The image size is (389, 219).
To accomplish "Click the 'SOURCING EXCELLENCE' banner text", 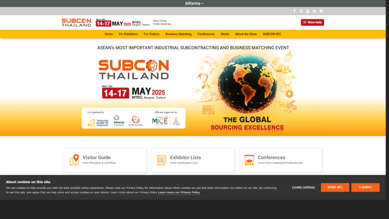I will pyautogui.click(x=247, y=128).
